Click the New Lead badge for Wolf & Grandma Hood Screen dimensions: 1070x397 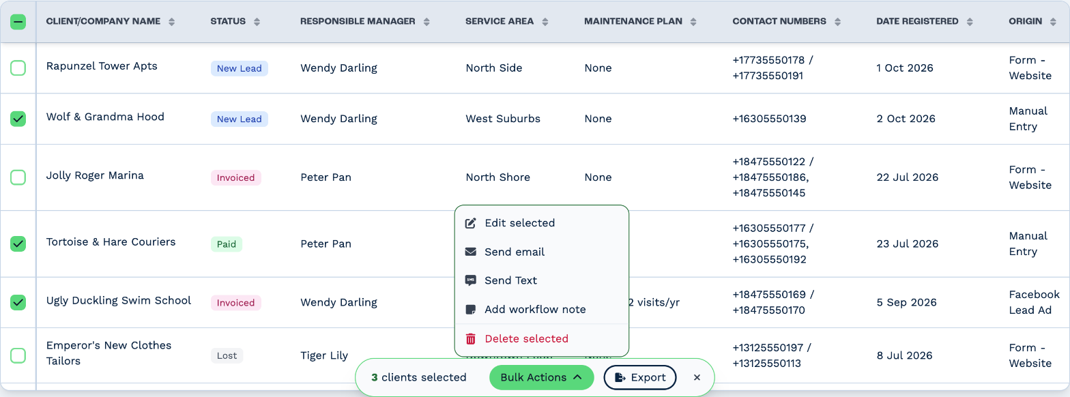click(x=240, y=119)
